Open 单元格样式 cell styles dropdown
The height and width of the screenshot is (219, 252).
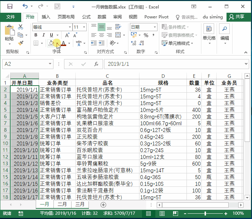[x=177, y=43]
